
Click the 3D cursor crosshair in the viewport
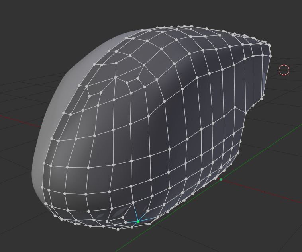284,70
